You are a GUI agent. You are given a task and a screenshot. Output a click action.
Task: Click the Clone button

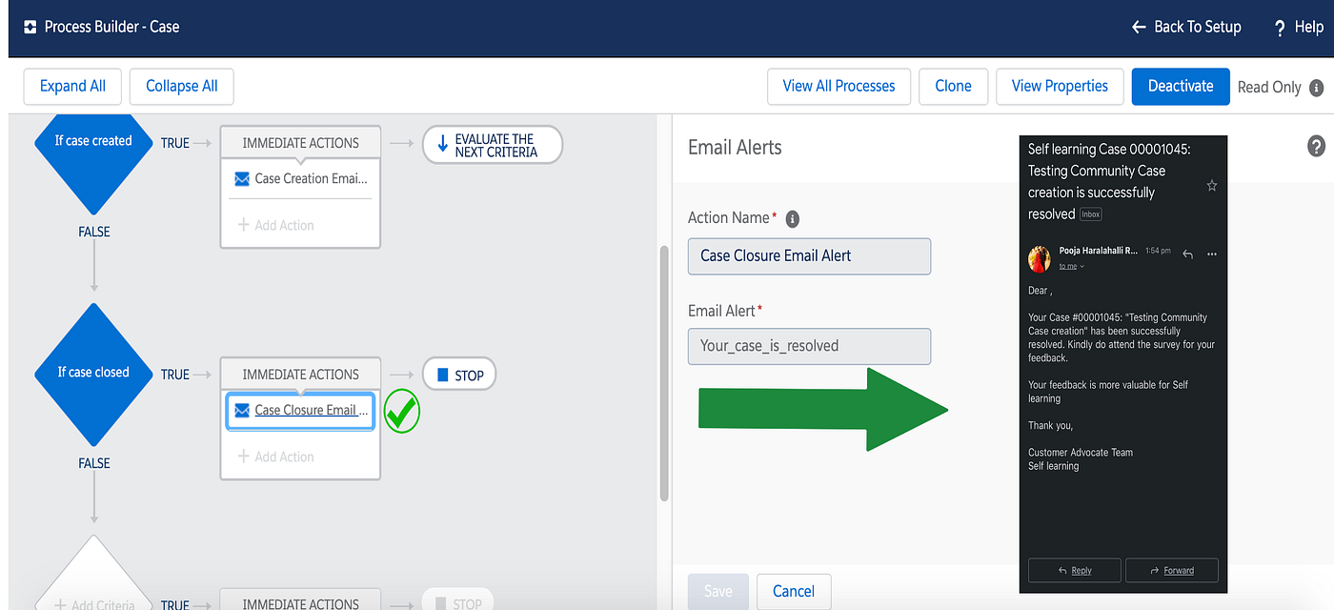pos(953,86)
